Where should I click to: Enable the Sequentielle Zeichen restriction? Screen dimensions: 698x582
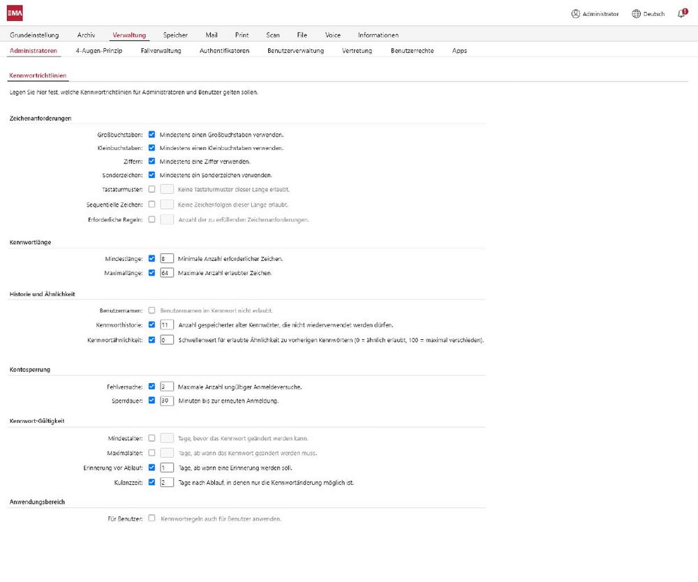coord(150,203)
